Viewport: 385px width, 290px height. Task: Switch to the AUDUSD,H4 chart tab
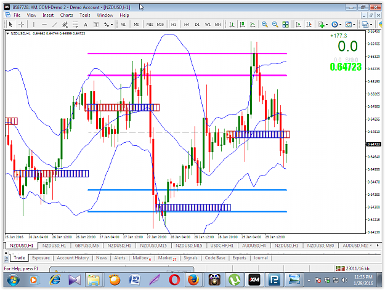coord(254,245)
